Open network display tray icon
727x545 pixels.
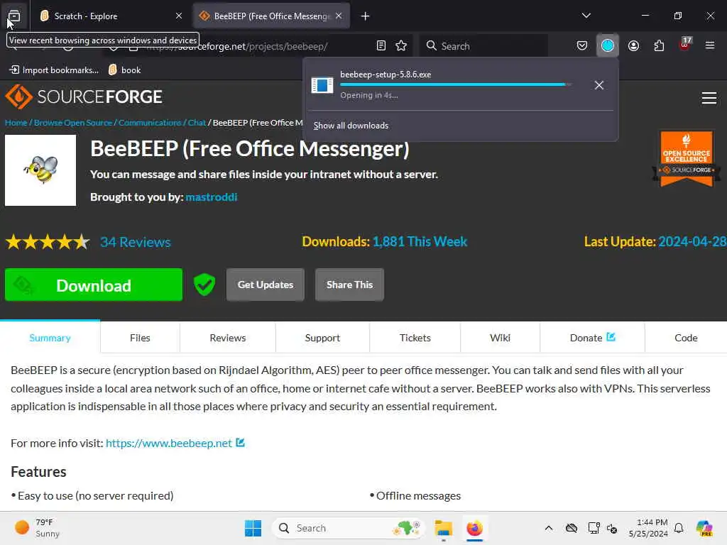(x=594, y=528)
